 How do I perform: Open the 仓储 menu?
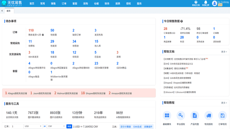[96, 4]
